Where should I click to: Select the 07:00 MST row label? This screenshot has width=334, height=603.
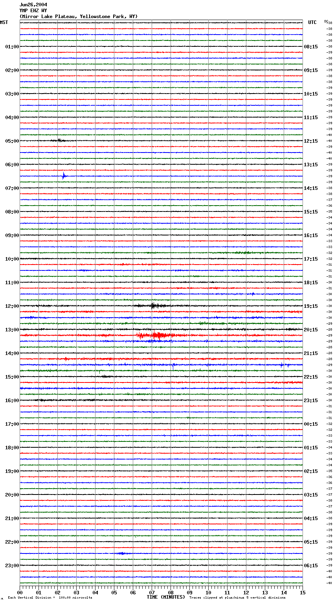12,188
